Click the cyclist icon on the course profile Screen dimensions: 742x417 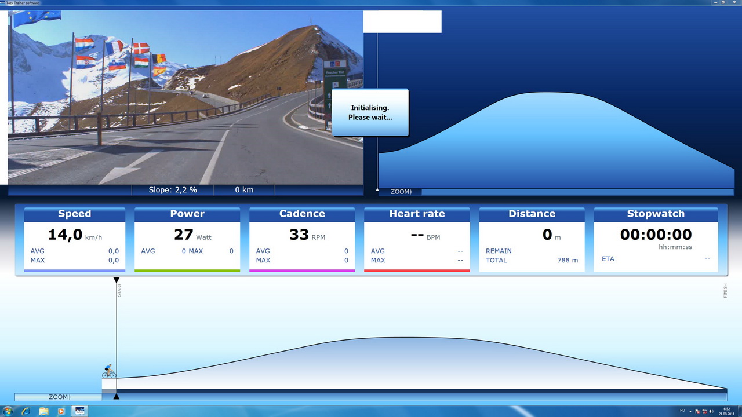tap(109, 371)
